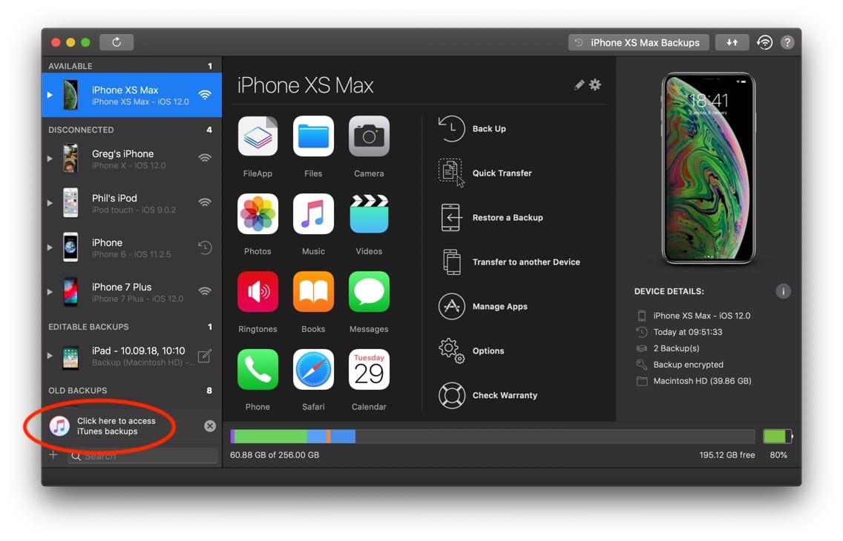The image size is (843, 541).
Task: Click the EDITABLE BACKUPS section header
Action: pos(88,327)
